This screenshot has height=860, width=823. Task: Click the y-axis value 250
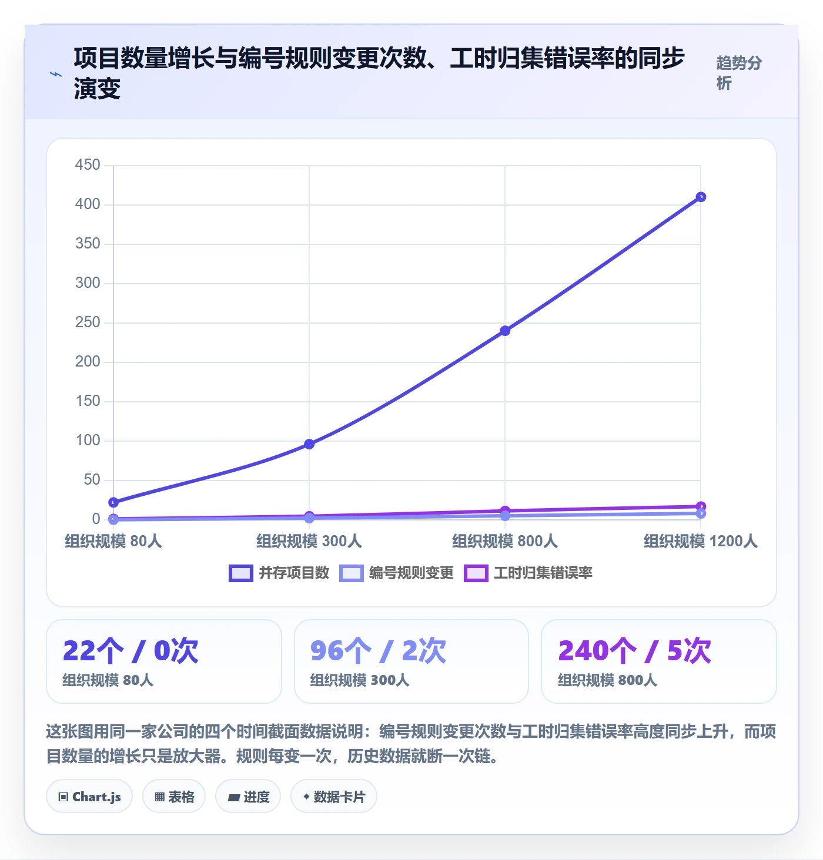pos(88,322)
